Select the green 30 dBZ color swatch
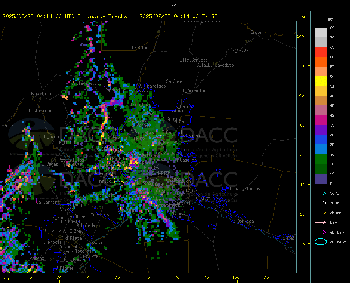 [x=320, y=159]
